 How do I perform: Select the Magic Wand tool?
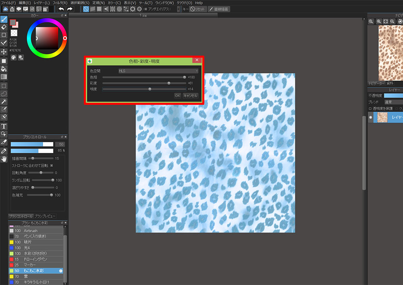(x=4, y=101)
